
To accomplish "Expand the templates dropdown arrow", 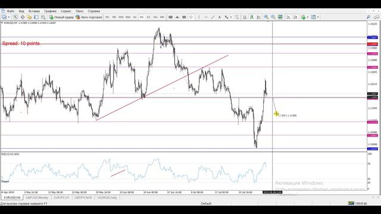I will pyautogui.click(x=318, y=17).
